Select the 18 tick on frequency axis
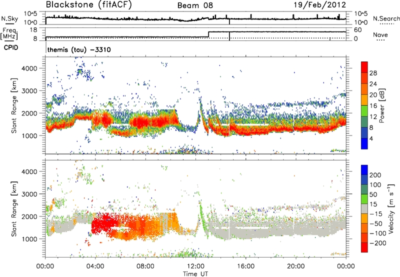The height and width of the screenshot is (277, 400). (33, 30)
